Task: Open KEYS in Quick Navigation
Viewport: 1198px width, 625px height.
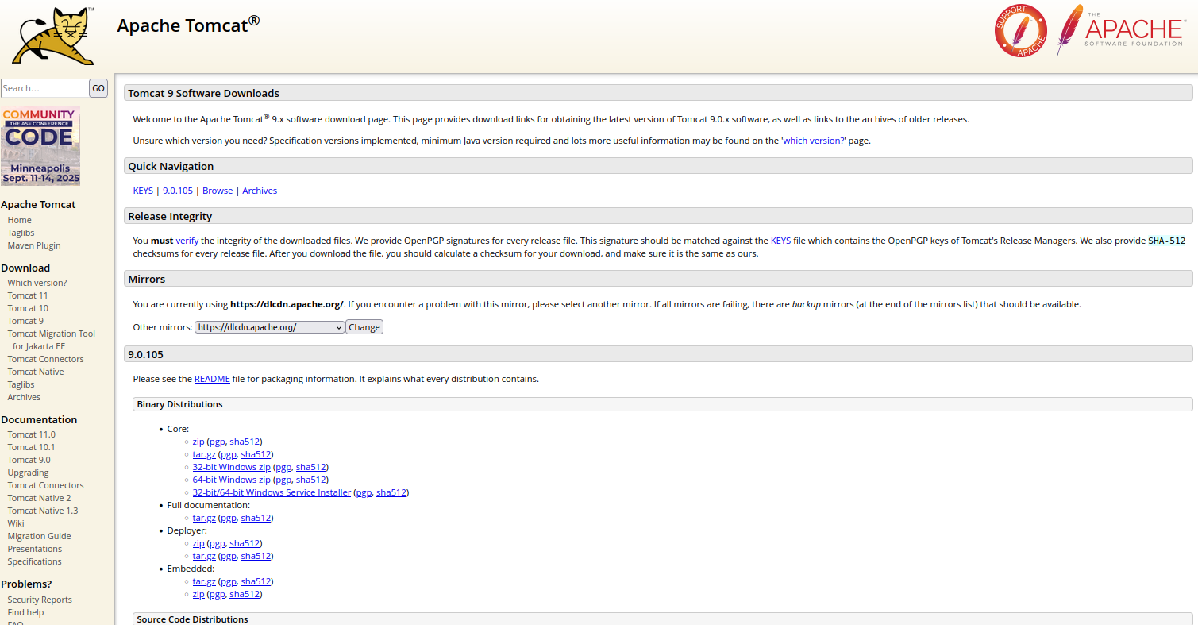Action: click(143, 191)
